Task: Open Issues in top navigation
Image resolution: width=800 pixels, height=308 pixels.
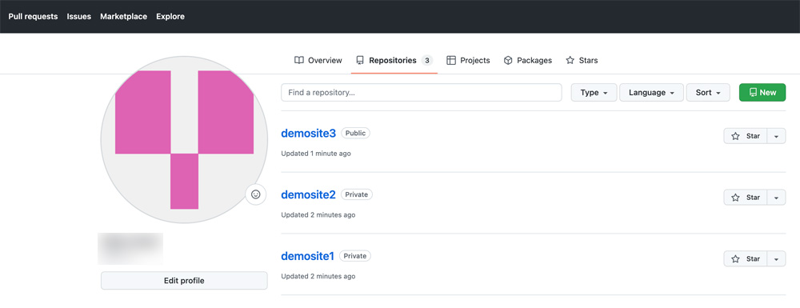Action: pyautogui.click(x=79, y=16)
